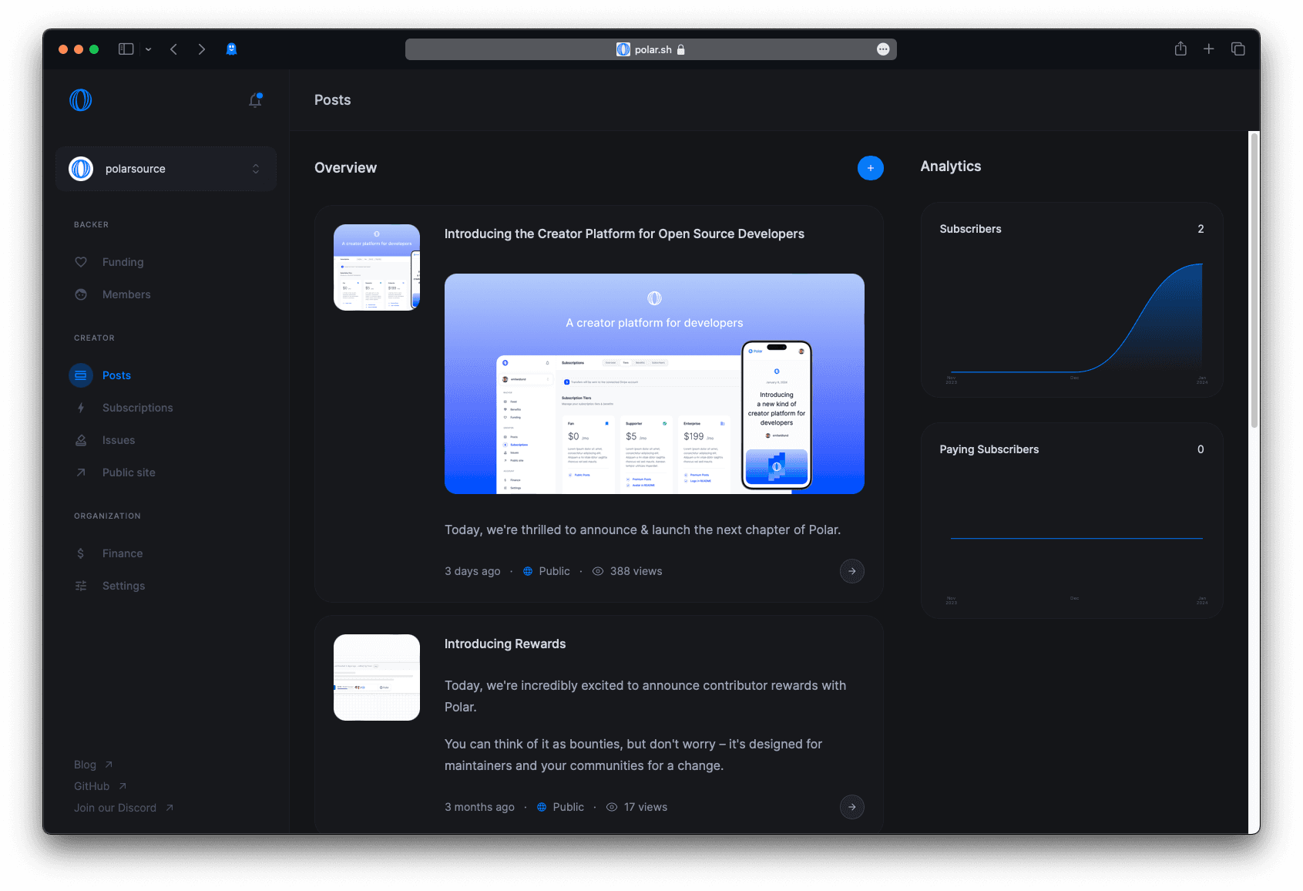Click the 388 views text
The image size is (1303, 891).
tap(636, 571)
